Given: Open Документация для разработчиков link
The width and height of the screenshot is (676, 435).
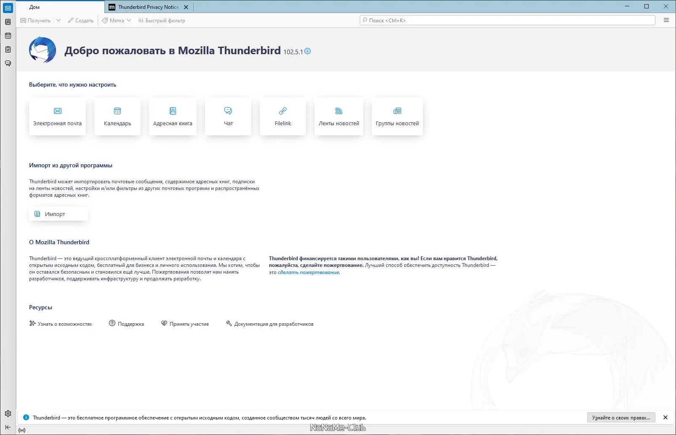Looking at the screenshot, I should 270,324.
